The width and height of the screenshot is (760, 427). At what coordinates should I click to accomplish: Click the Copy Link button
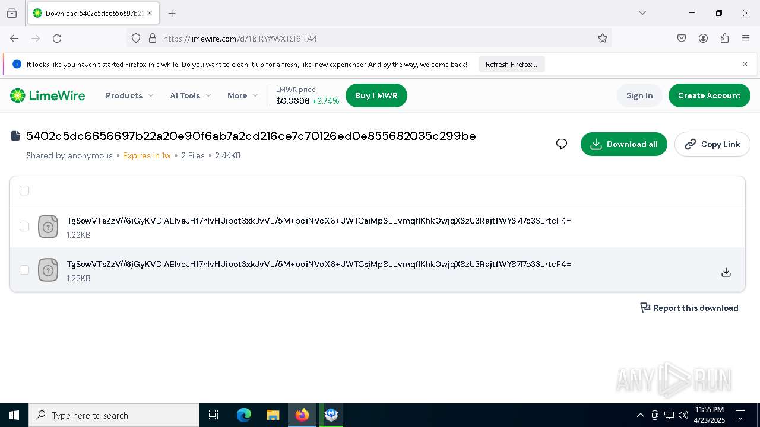pyautogui.click(x=712, y=144)
